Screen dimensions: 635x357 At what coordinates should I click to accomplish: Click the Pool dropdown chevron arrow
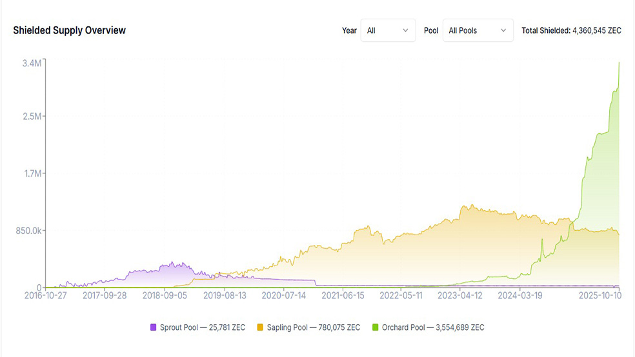pyautogui.click(x=503, y=30)
